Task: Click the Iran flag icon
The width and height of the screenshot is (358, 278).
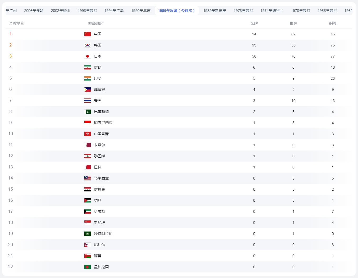Action: (88, 67)
